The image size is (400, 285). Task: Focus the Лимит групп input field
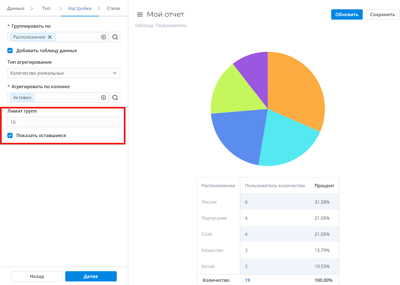pos(64,122)
